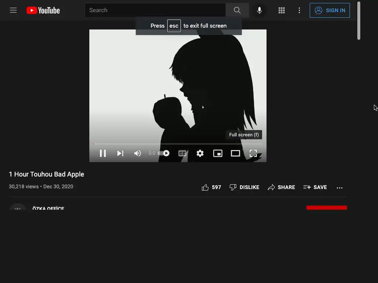Go to the YouTube home logo
This screenshot has width=378, height=283.
pyautogui.click(x=43, y=10)
